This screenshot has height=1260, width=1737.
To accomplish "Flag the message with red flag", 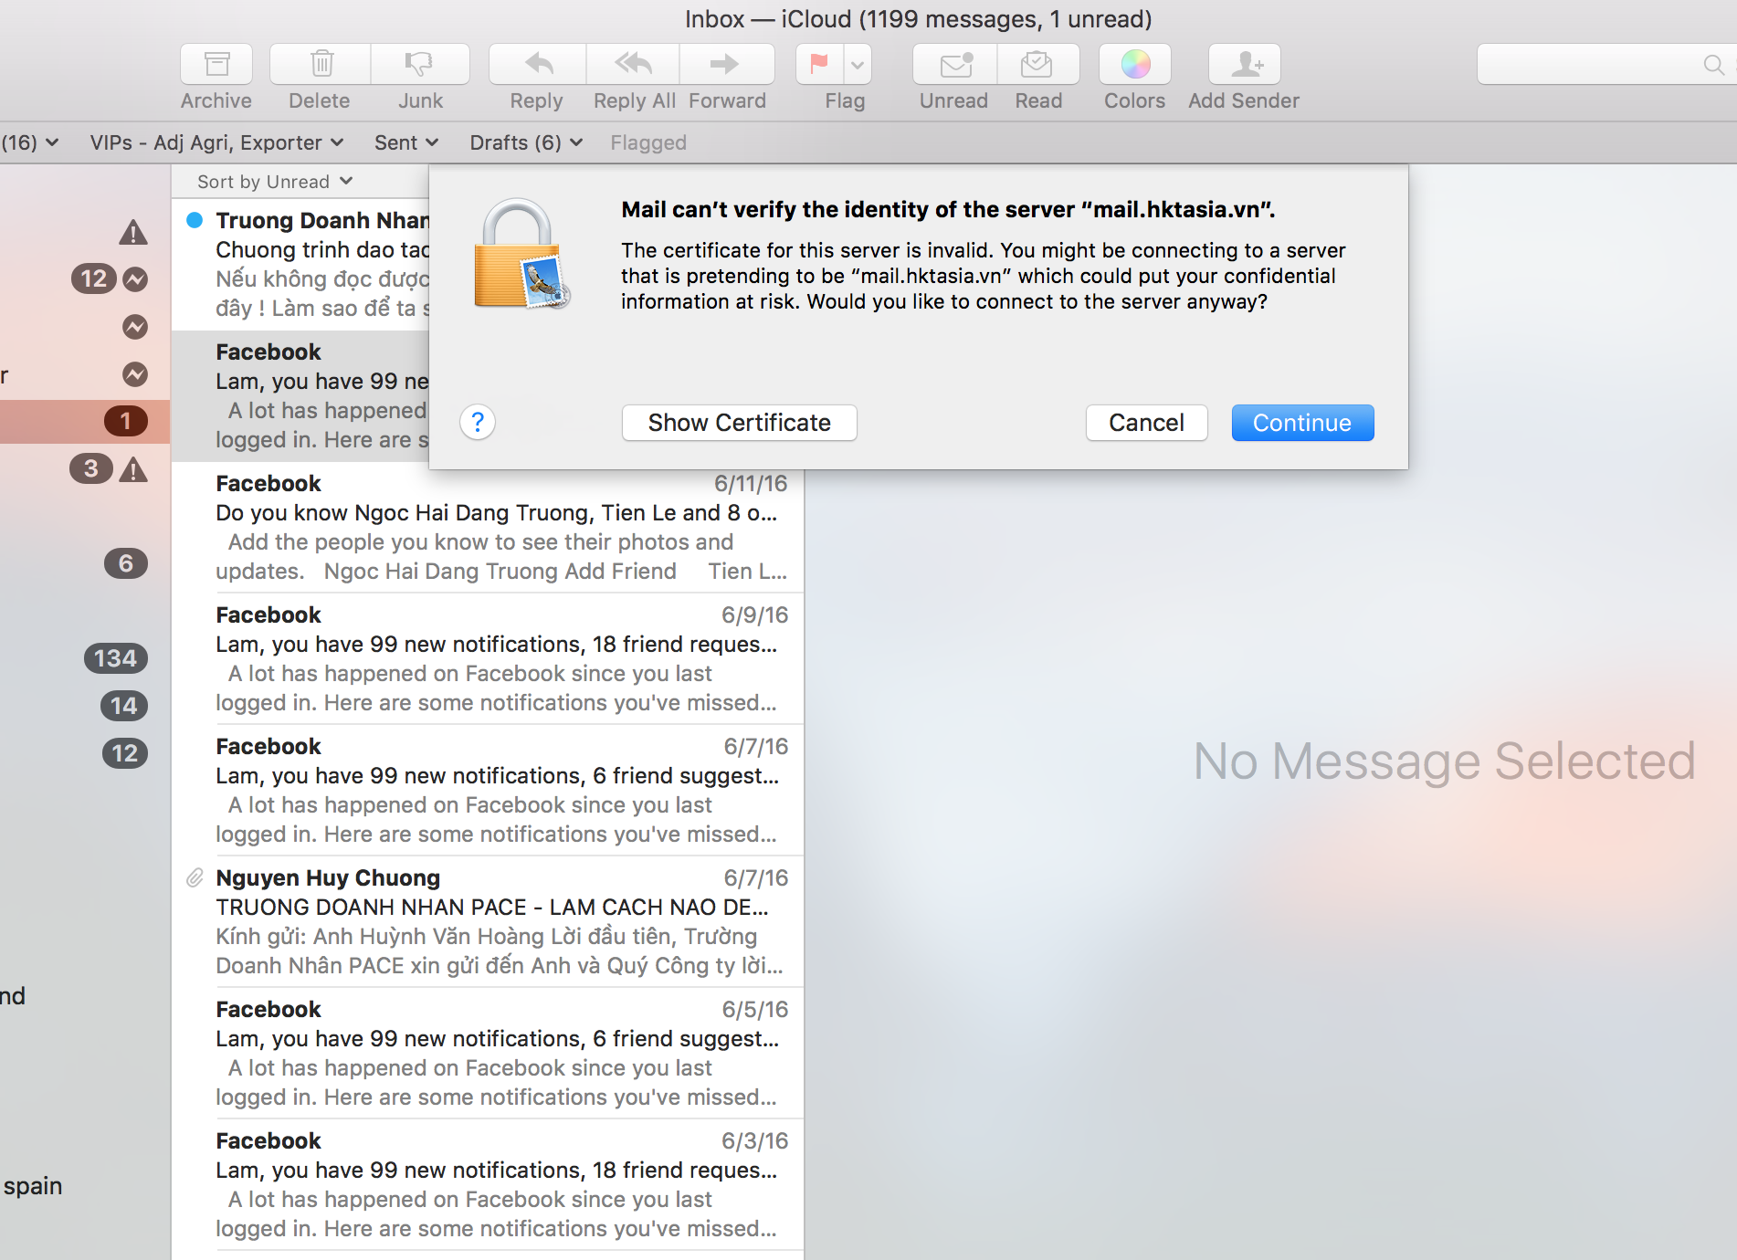I will click(819, 64).
